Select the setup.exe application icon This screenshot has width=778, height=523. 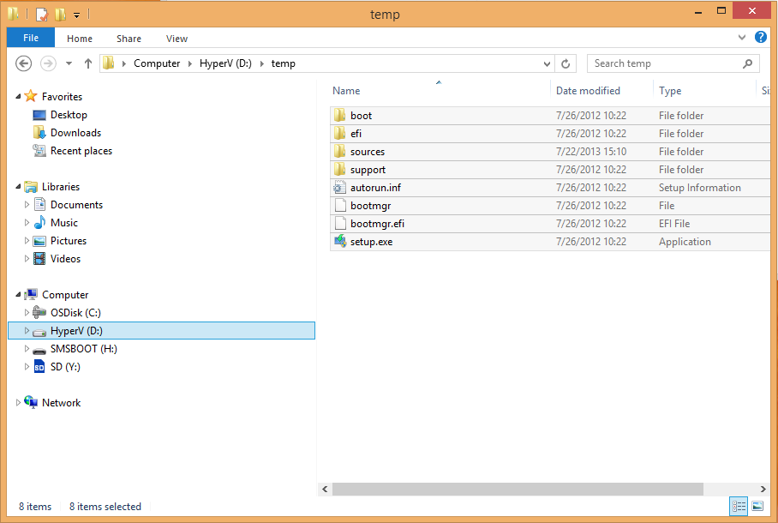340,242
